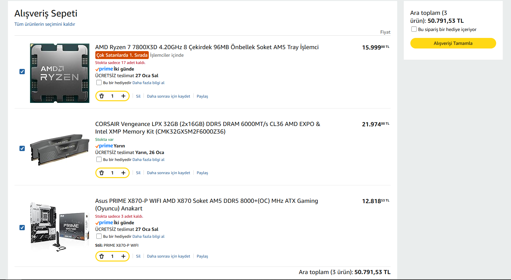The image size is (511, 280).
Task: Click 'Tüm ürünlerin seçimini kaldır' link
Action: [x=45, y=24]
